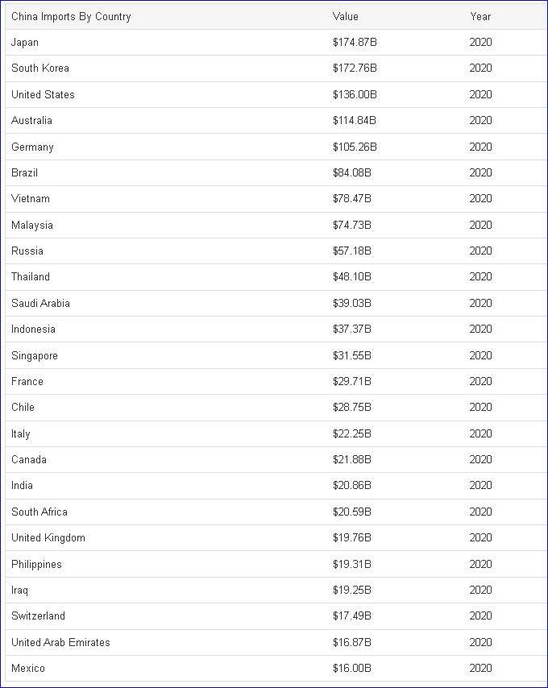Viewport: 548px width, 688px height.
Task: Click Iraq's import value $19.25B
Action: 352,590
